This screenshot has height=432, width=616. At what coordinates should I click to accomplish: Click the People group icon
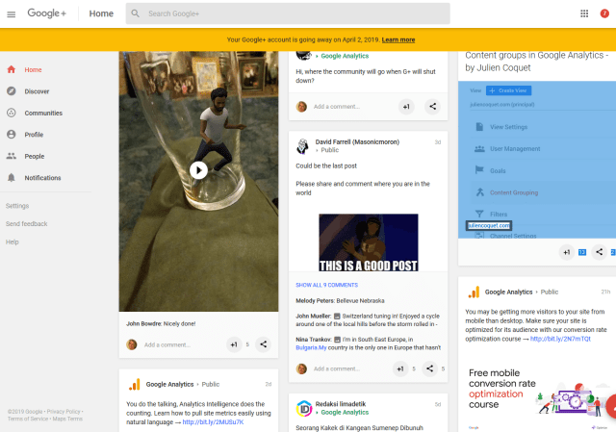pyautogui.click(x=12, y=156)
